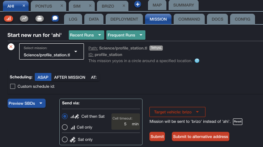Close the PONTUS tab
The width and height of the screenshot is (263, 147).
pyautogui.click(x=61, y=6)
